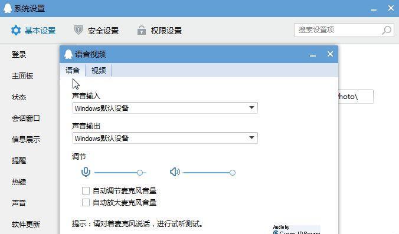Select 登录 in the settings sidebar
Image resolution: width=399 pixels, height=234 pixels.
[x=19, y=54]
